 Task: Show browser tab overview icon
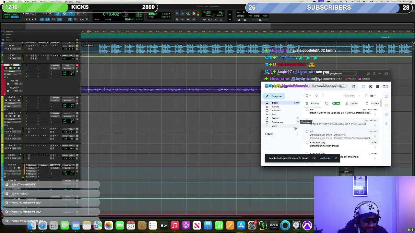pyautogui.click(x=386, y=73)
